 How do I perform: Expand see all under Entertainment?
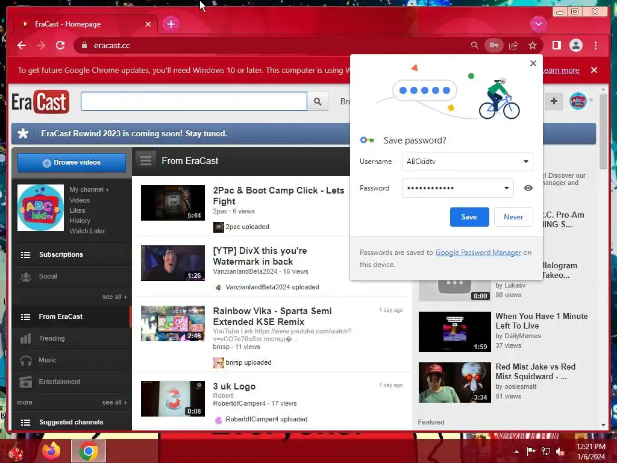pyautogui.click(x=114, y=402)
